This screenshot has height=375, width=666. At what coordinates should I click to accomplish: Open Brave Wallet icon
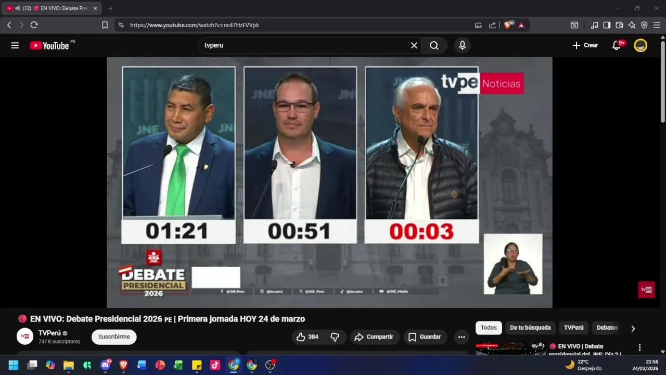619,25
